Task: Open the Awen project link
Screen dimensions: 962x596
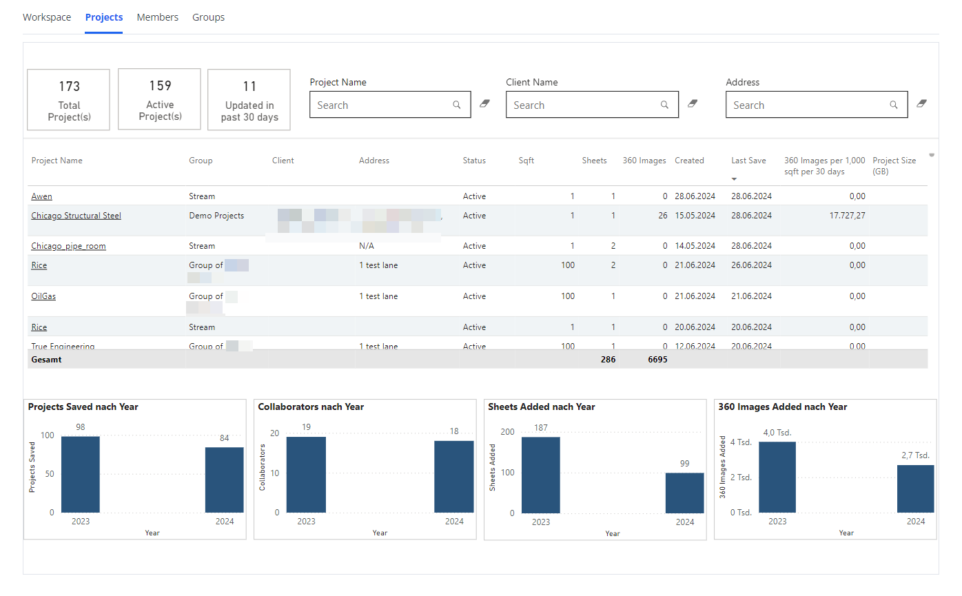Action: (x=41, y=196)
